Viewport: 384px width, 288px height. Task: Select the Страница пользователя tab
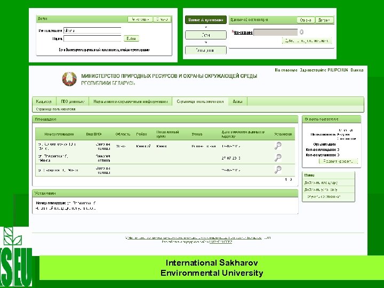(200, 101)
